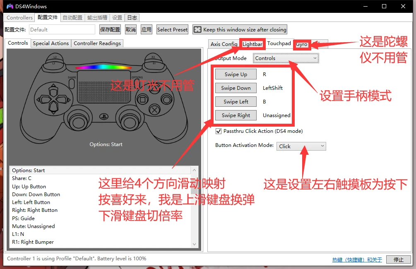Click the mapping list scroll down arrow
Screen dimensions: 416x269
(194, 244)
